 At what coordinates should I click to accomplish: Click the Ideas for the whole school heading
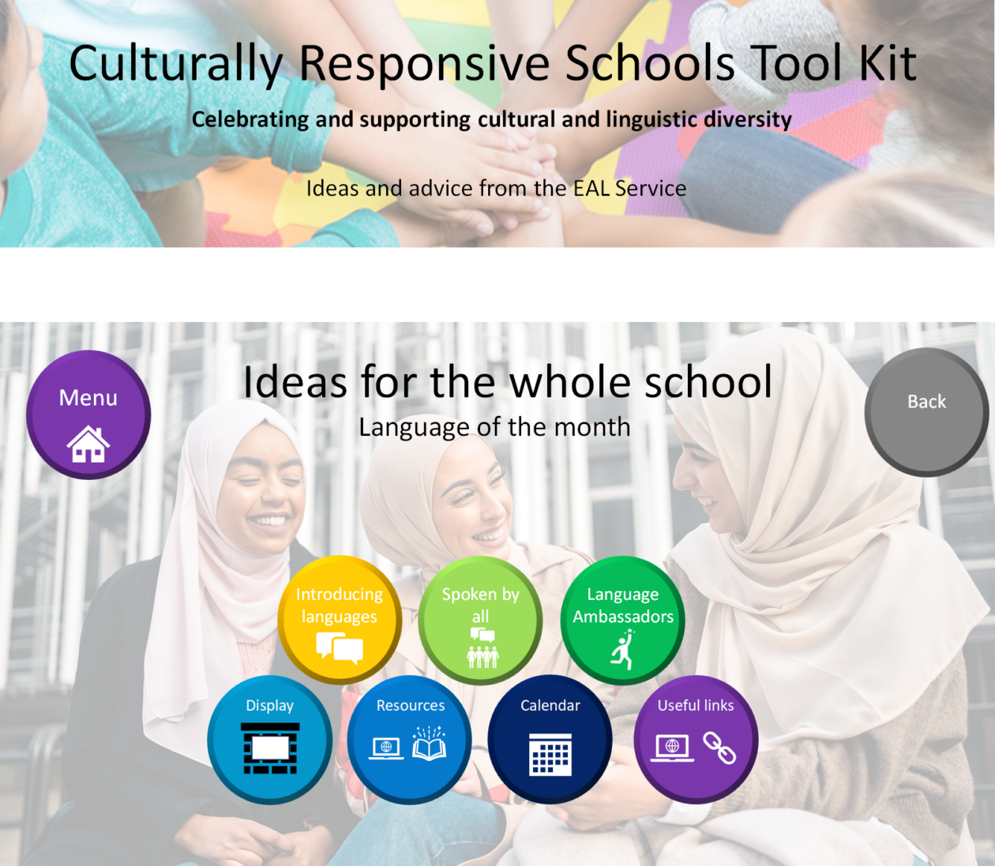509,382
